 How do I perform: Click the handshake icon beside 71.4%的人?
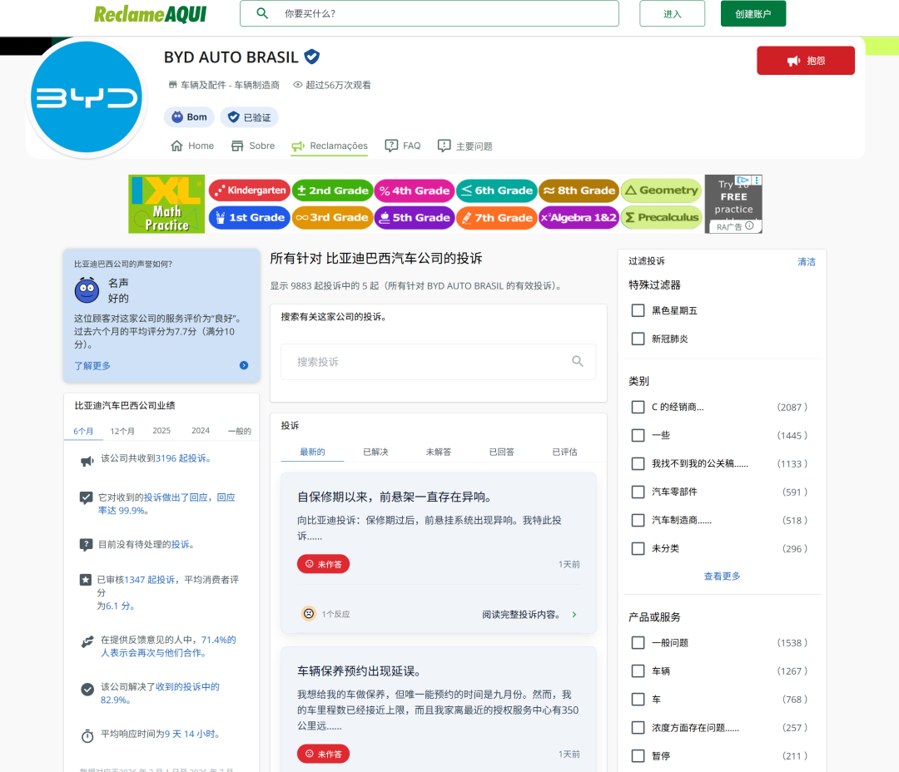coord(87,642)
